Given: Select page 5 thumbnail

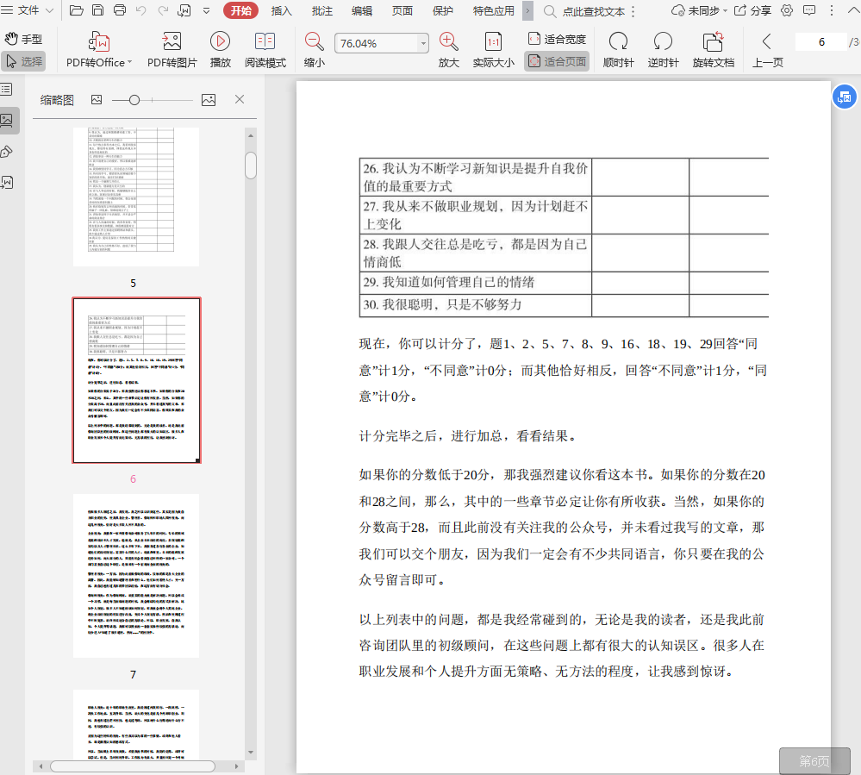Looking at the screenshot, I should (136, 197).
